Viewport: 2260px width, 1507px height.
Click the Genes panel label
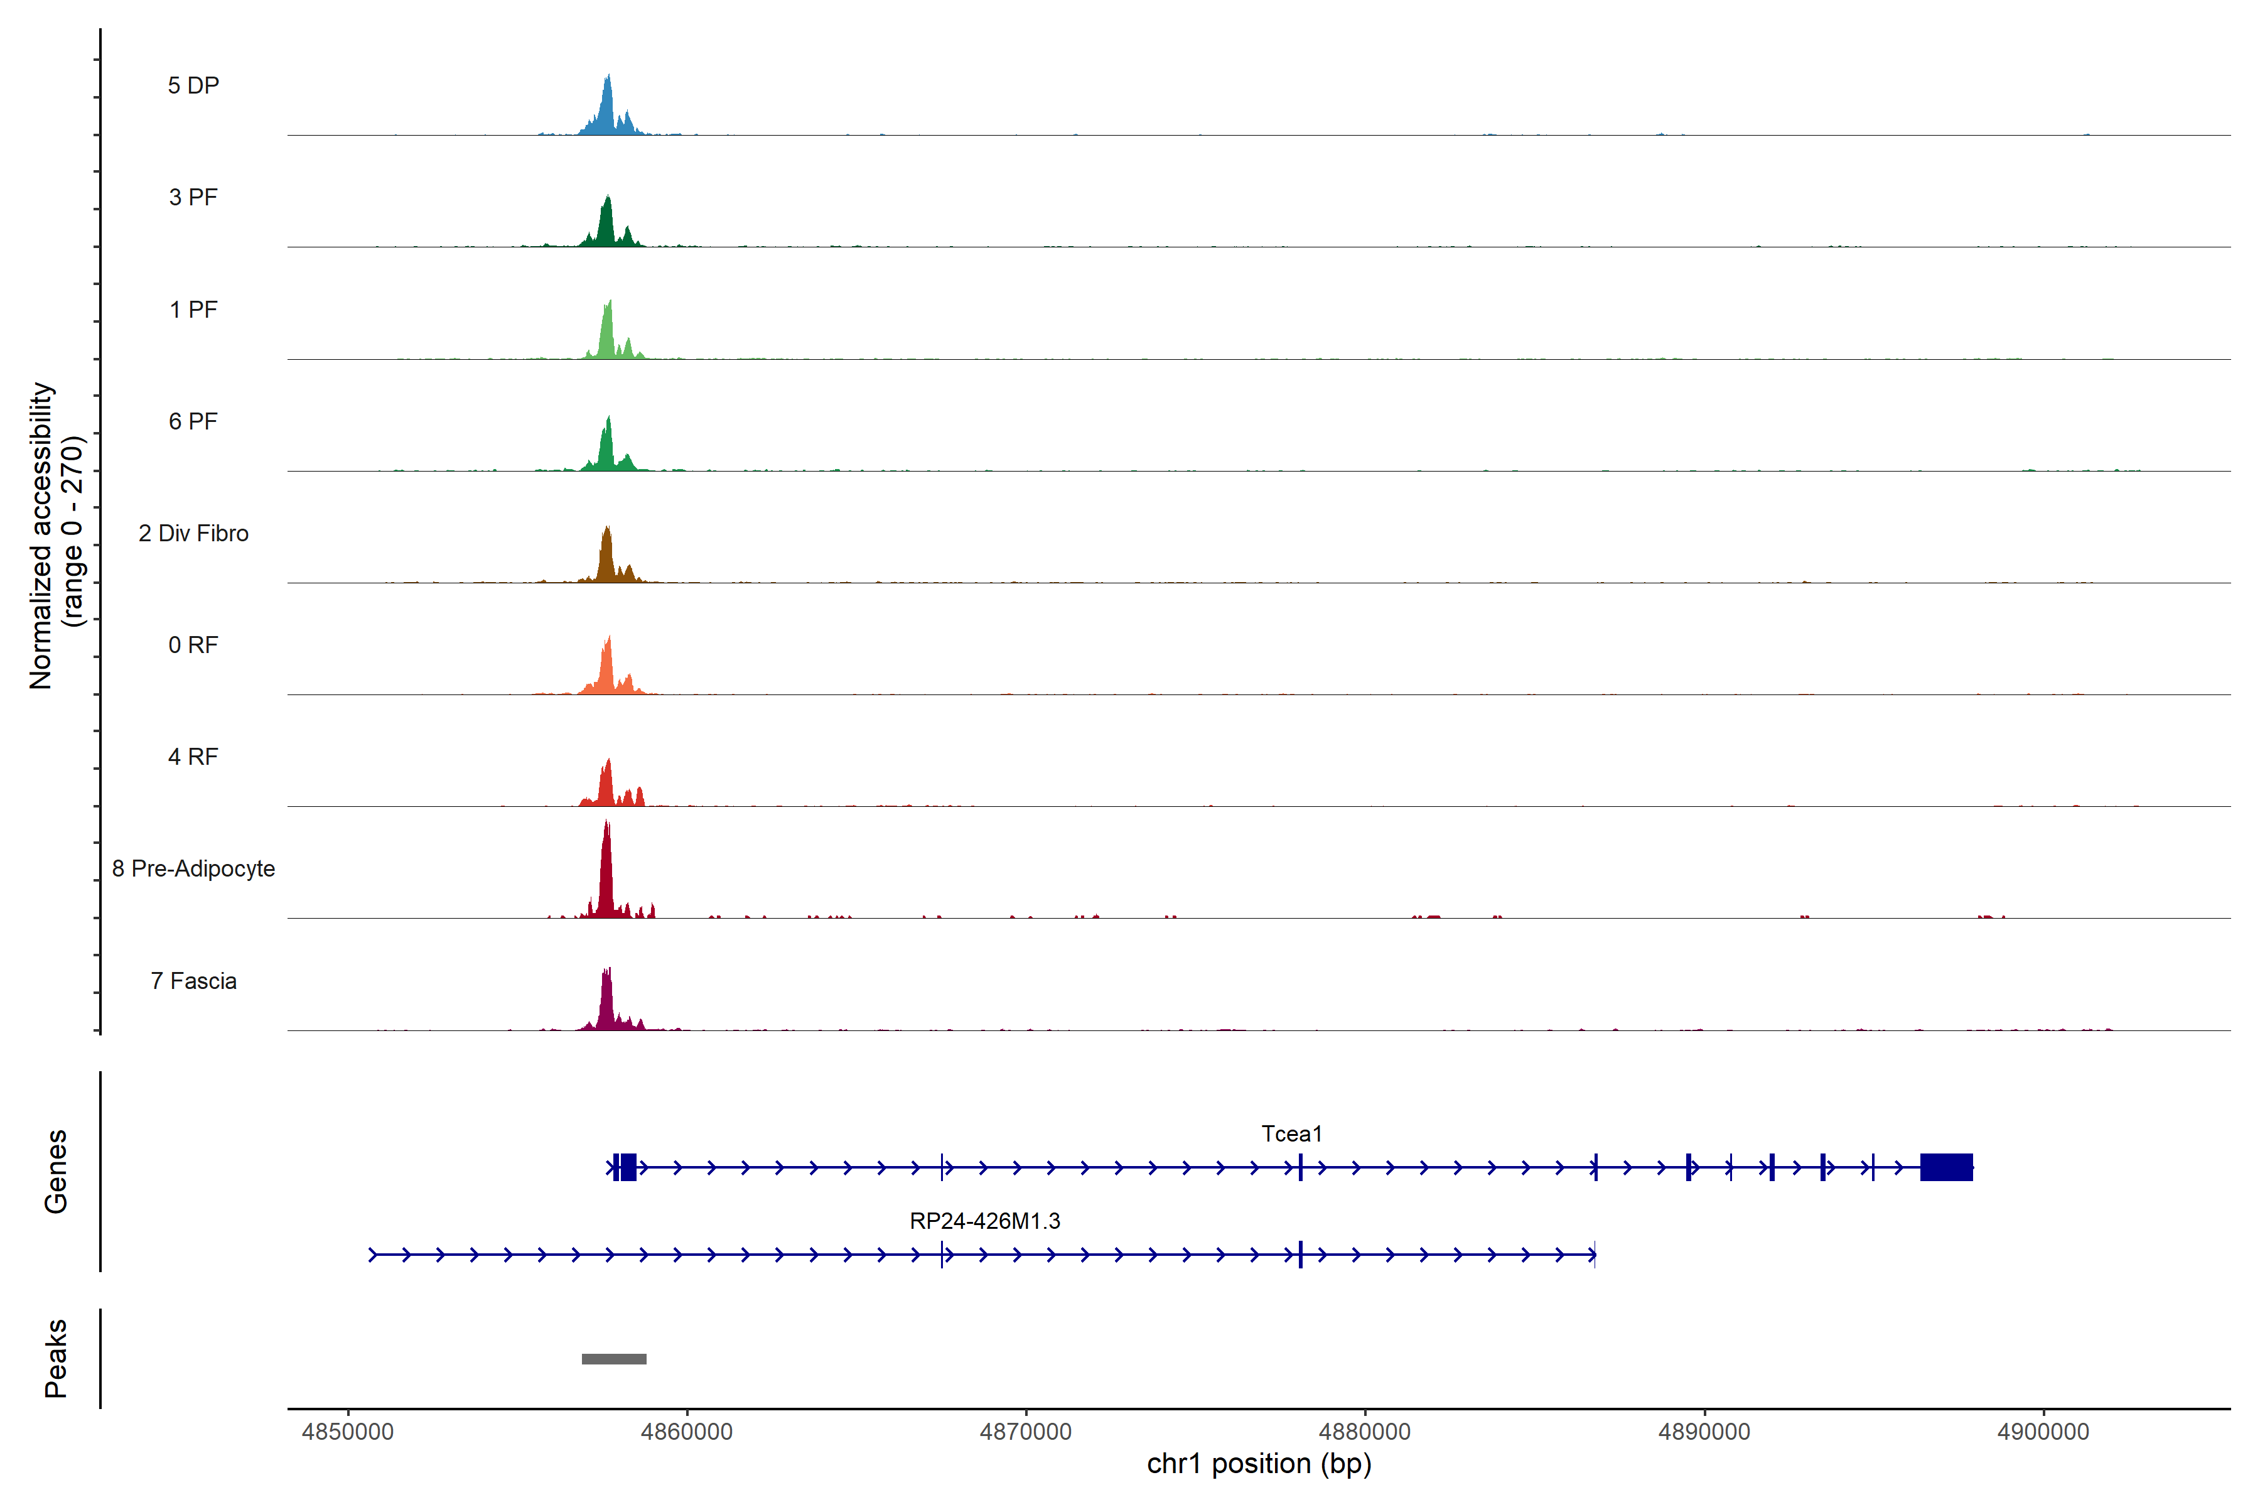(56, 1170)
